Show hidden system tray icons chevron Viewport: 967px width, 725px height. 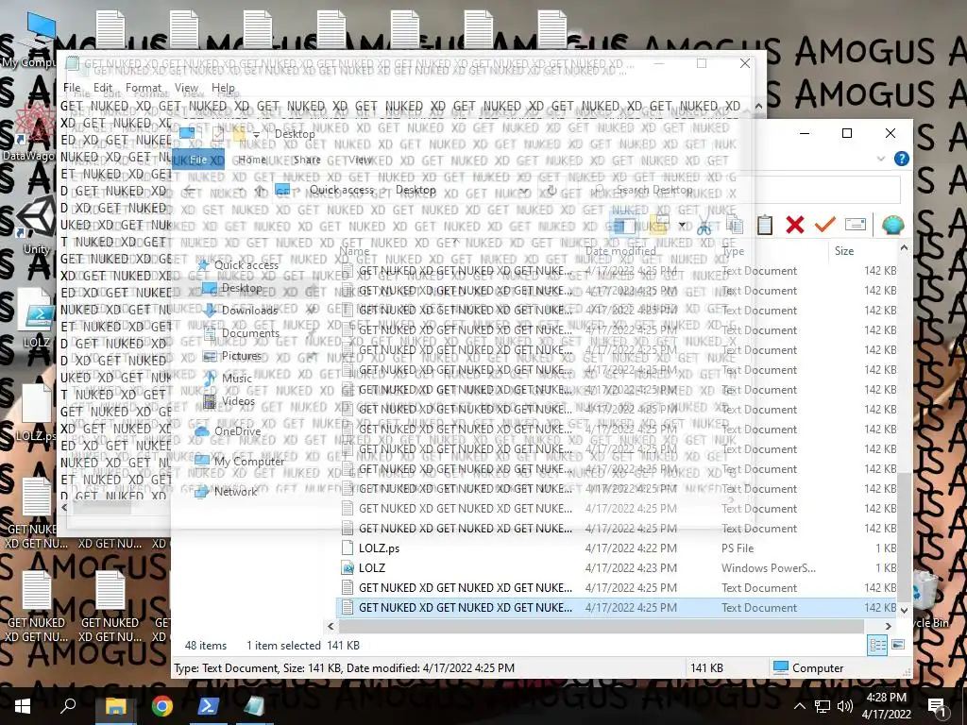tap(799, 706)
